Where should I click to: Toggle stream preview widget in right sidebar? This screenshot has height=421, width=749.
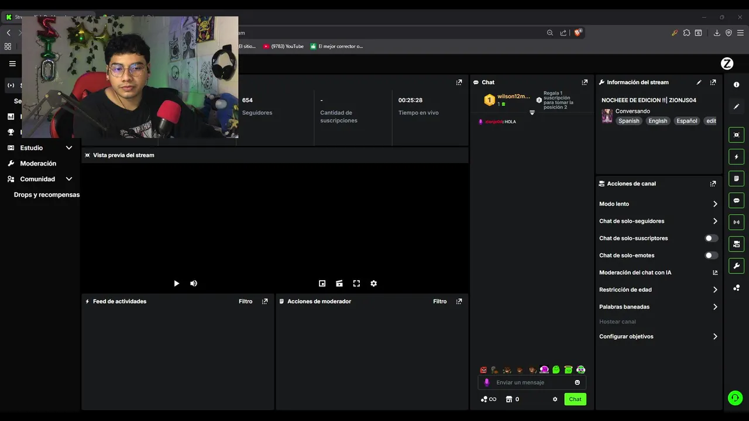pos(736,135)
